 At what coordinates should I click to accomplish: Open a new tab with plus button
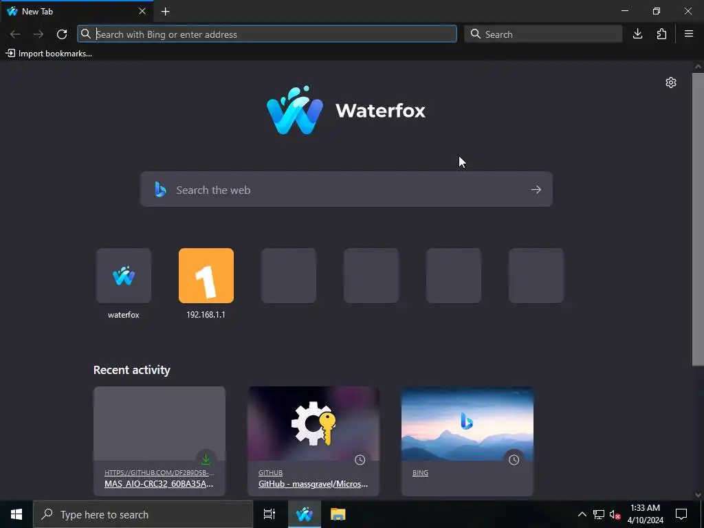pos(165,12)
